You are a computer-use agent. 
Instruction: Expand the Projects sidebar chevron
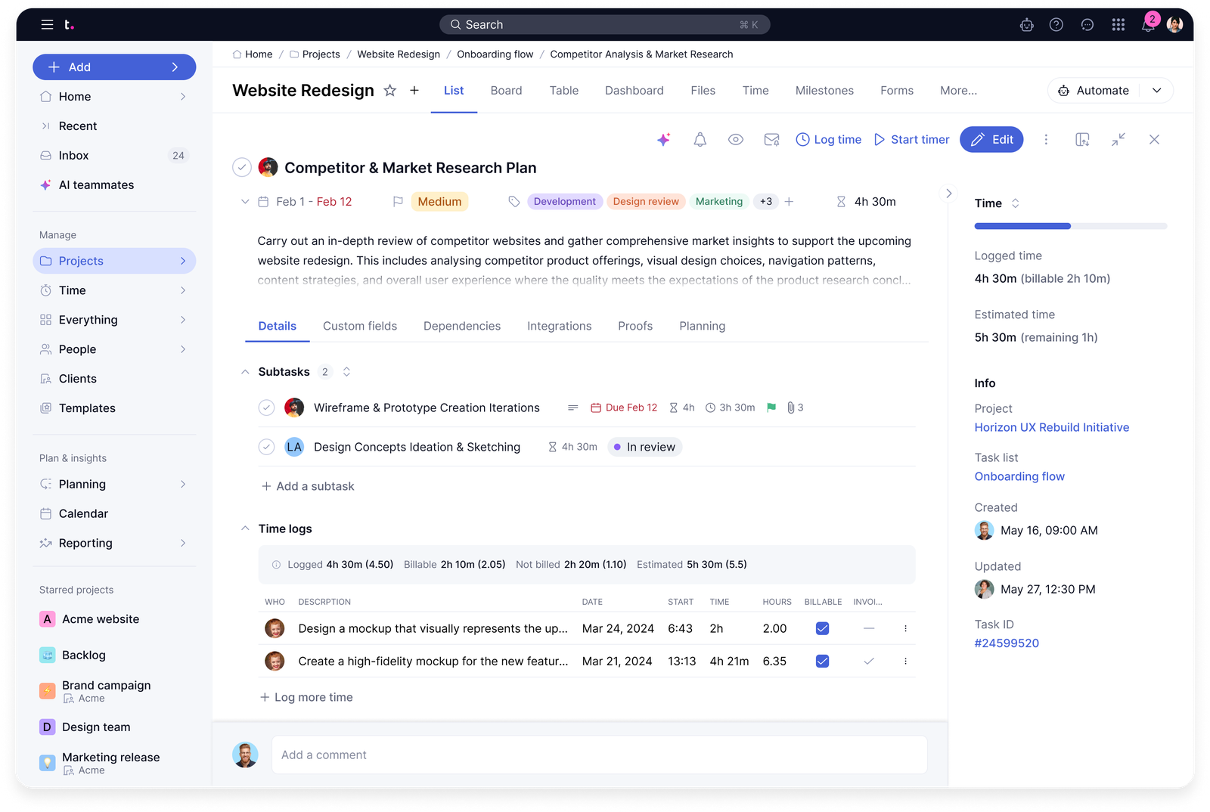coord(183,261)
